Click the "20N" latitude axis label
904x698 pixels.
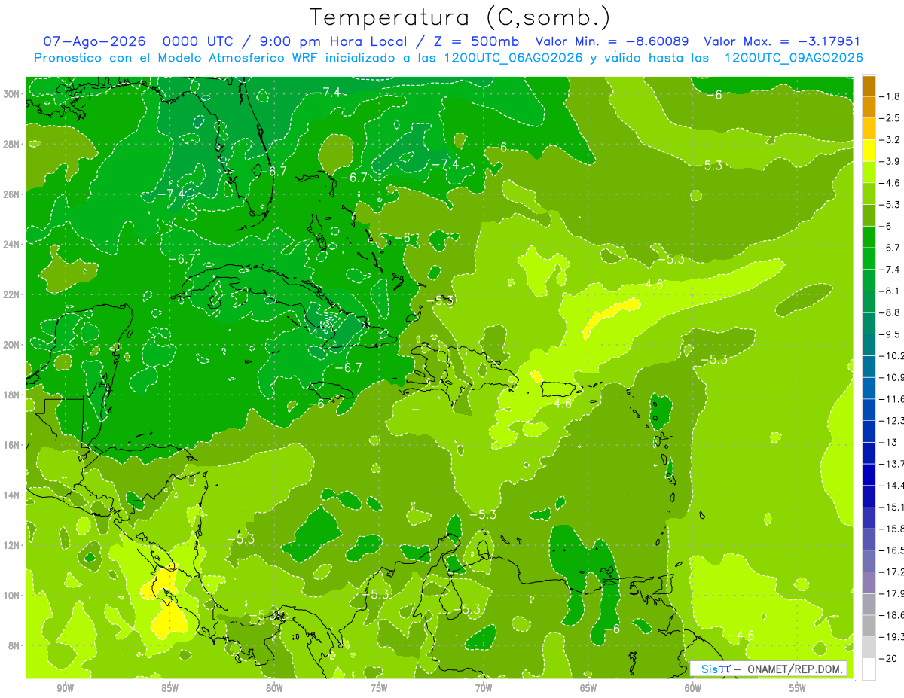[11, 344]
